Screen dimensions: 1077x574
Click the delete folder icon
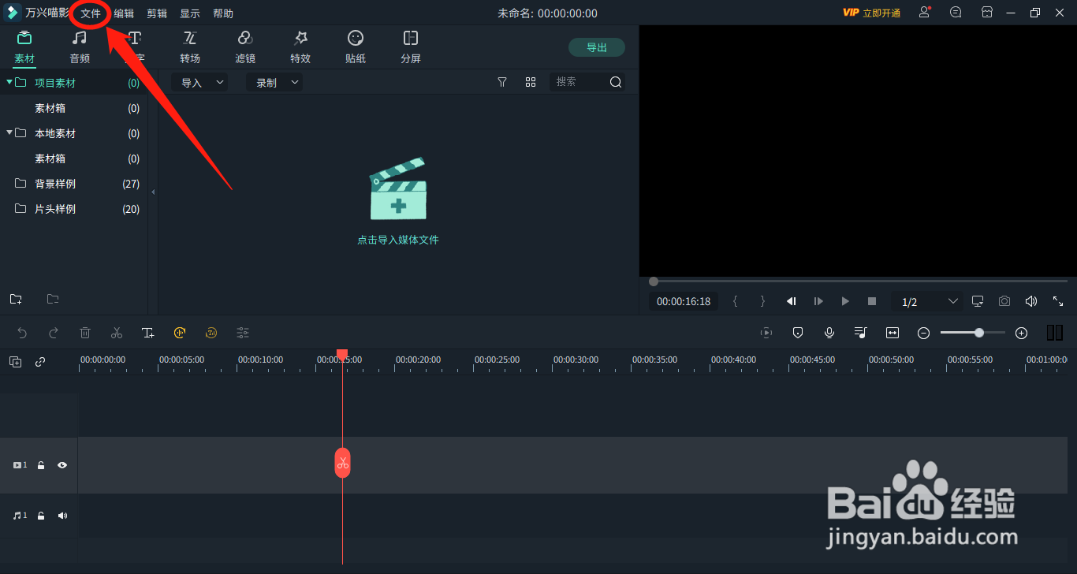(53, 299)
